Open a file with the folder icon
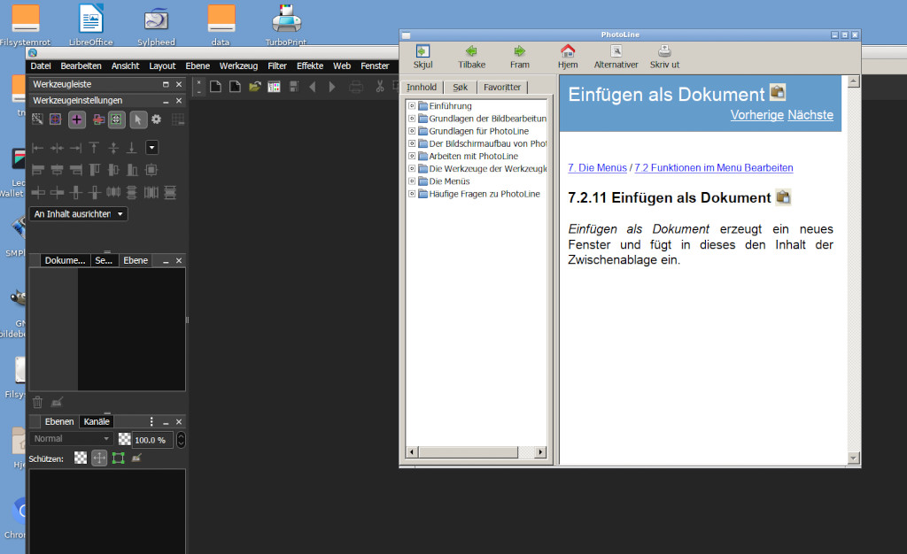The height and width of the screenshot is (554, 907). tap(254, 87)
